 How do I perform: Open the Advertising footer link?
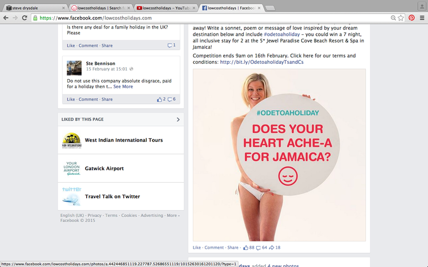[x=152, y=216]
